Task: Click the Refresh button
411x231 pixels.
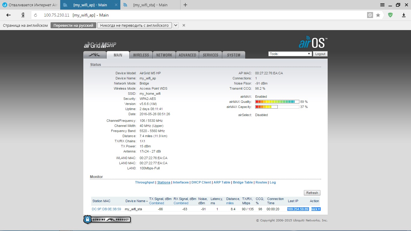Action: pyautogui.click(x=312, y=193)
